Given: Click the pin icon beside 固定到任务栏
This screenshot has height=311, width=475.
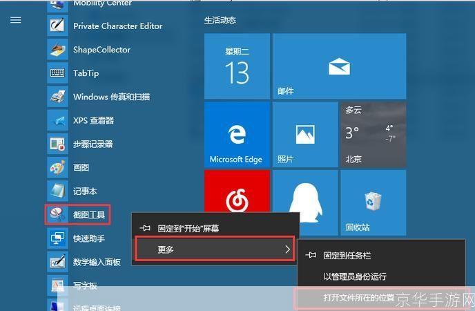Looking at the screenshot, I should click(311, 255).
